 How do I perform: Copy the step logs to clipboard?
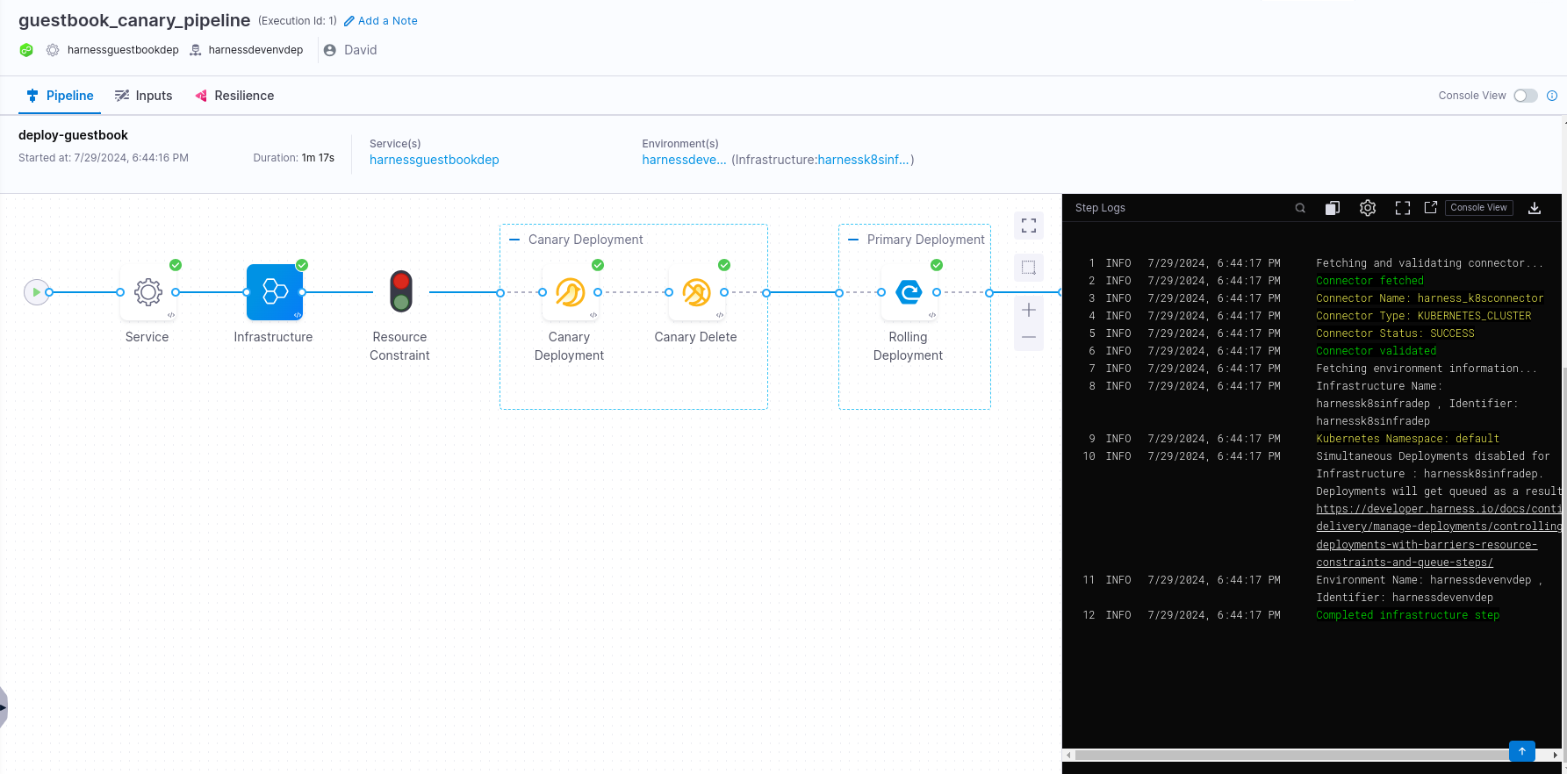(1333, 208)
